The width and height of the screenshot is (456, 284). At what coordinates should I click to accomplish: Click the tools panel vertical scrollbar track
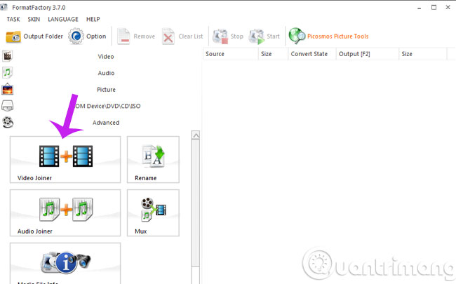coord(196,203)
